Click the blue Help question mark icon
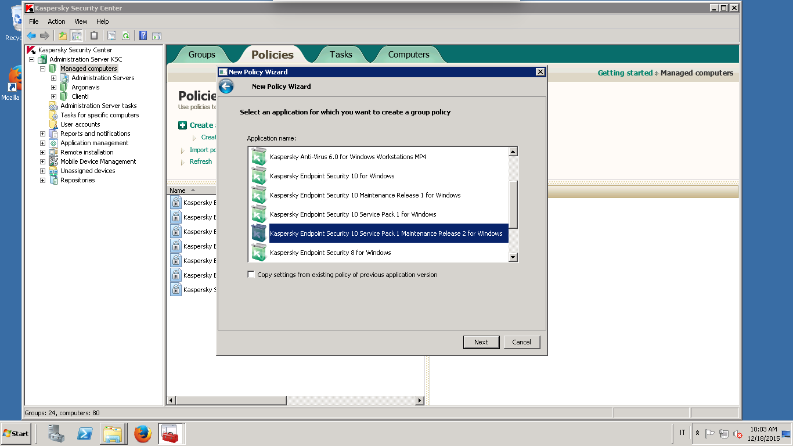Screen dimensions: 793x446 click(143, 35)
